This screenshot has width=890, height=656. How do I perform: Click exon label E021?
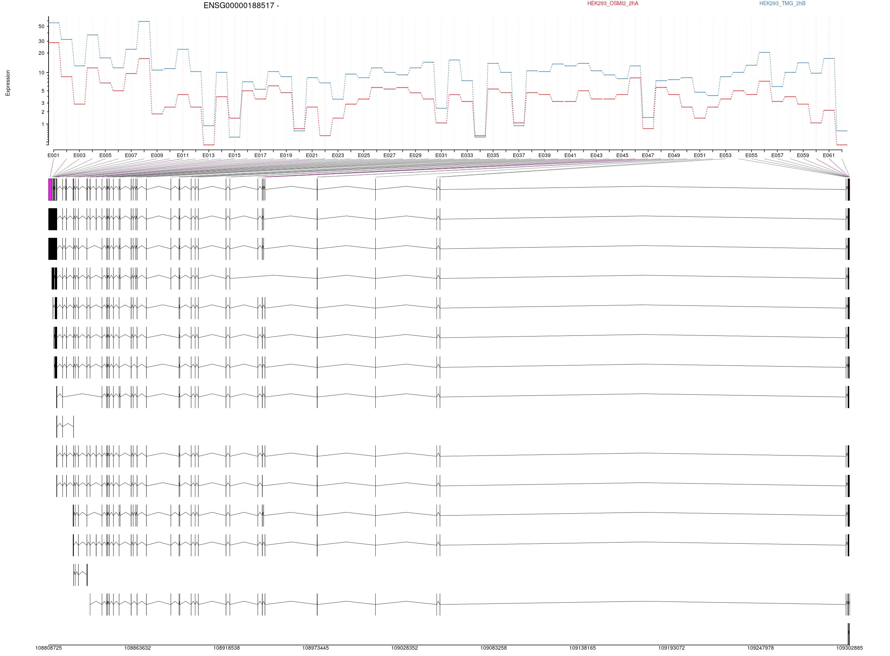312,156
